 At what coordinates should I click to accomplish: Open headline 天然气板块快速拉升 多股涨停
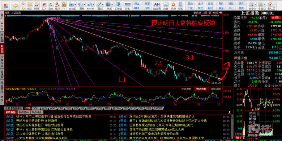pyautogui.click(x=37, y=121)
